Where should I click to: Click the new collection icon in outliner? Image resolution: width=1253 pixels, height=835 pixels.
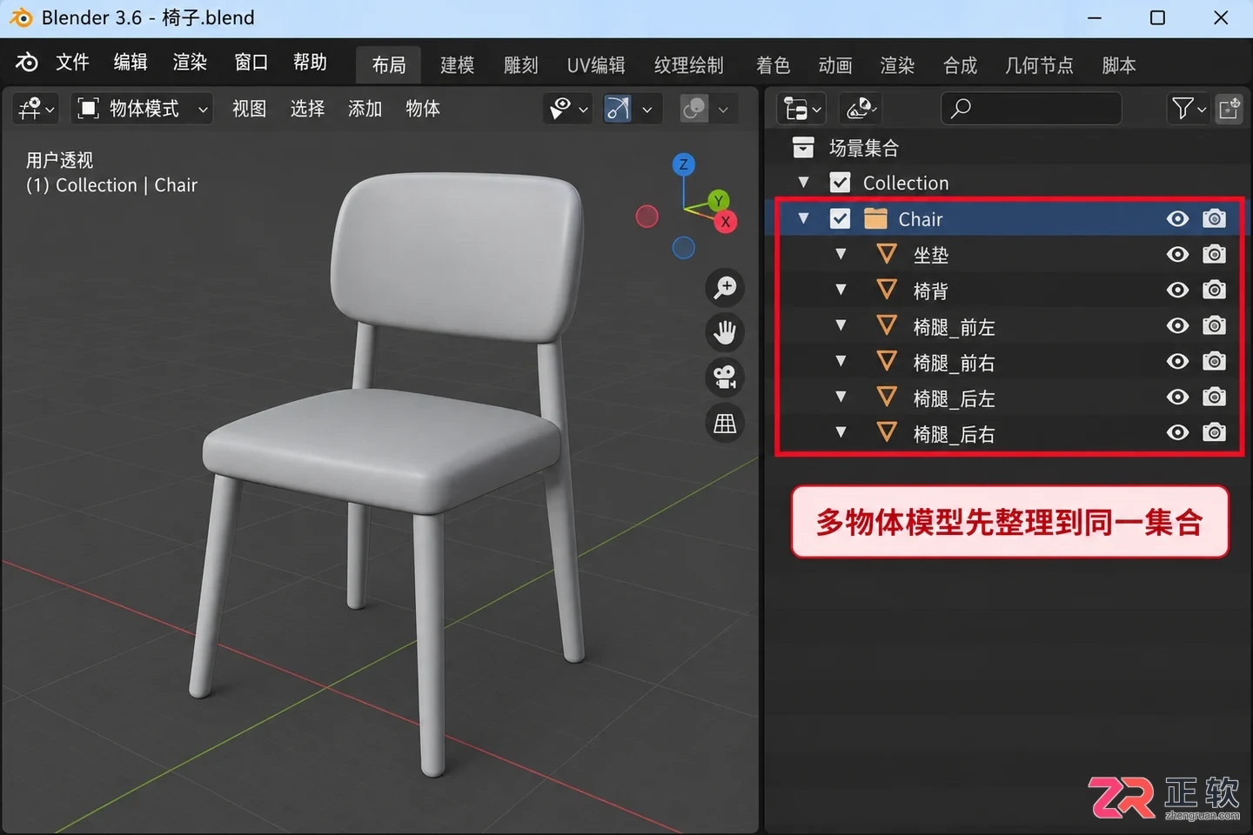click(x=1229, y=109)
